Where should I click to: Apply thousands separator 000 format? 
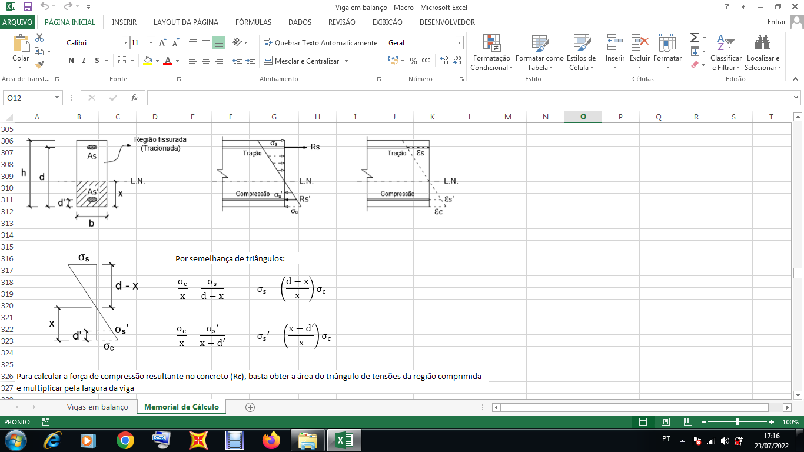click(426, 61)
